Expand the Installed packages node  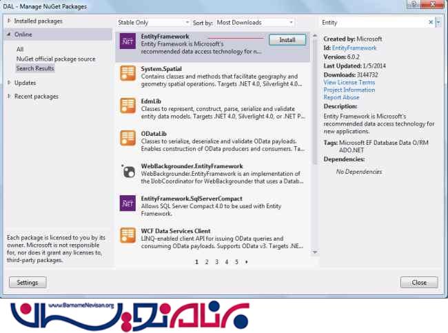pyautogui.click(x=9, y=21)
